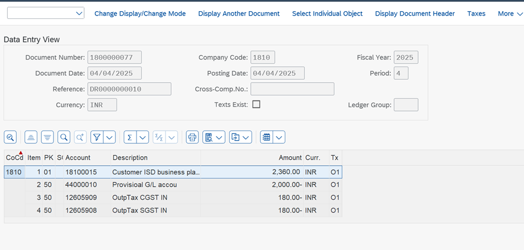Select account 12605909 cell
The image size is (524, 250).
(87, 198)
